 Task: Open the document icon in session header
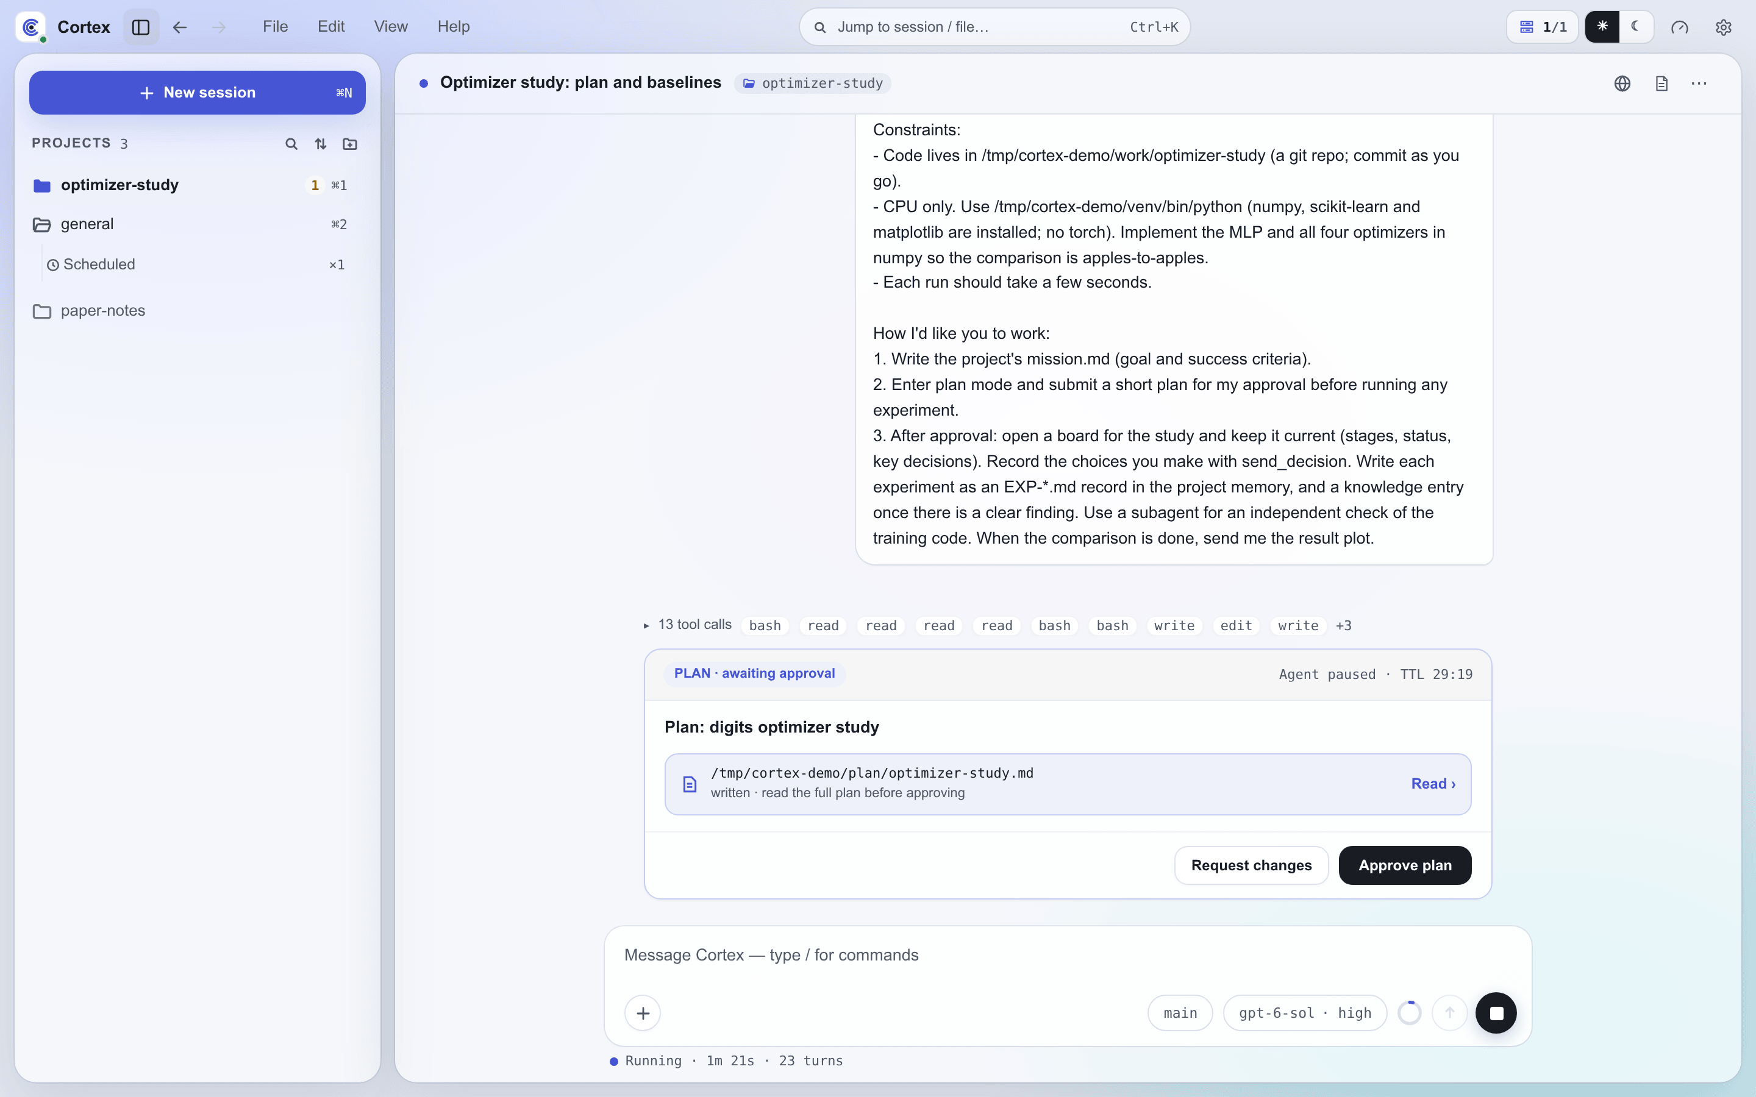(1661, 83)
